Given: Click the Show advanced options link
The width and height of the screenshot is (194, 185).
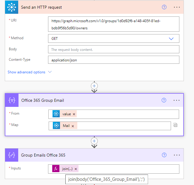Looking at the screenshot, I should tap(26, 72).
